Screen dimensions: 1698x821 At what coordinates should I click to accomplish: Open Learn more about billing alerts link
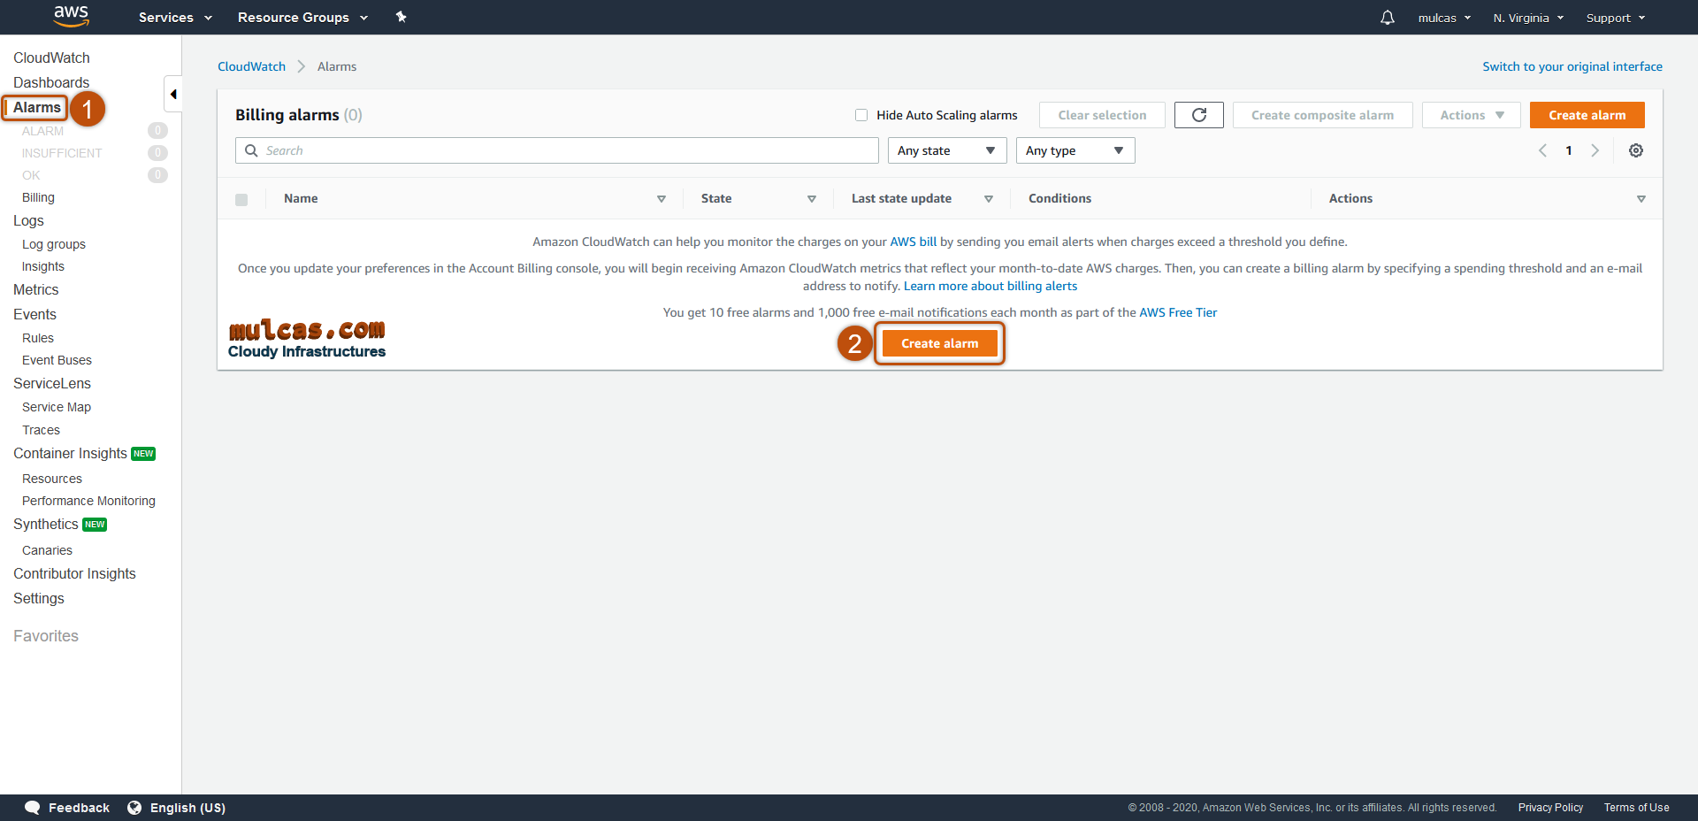point(990,286)
